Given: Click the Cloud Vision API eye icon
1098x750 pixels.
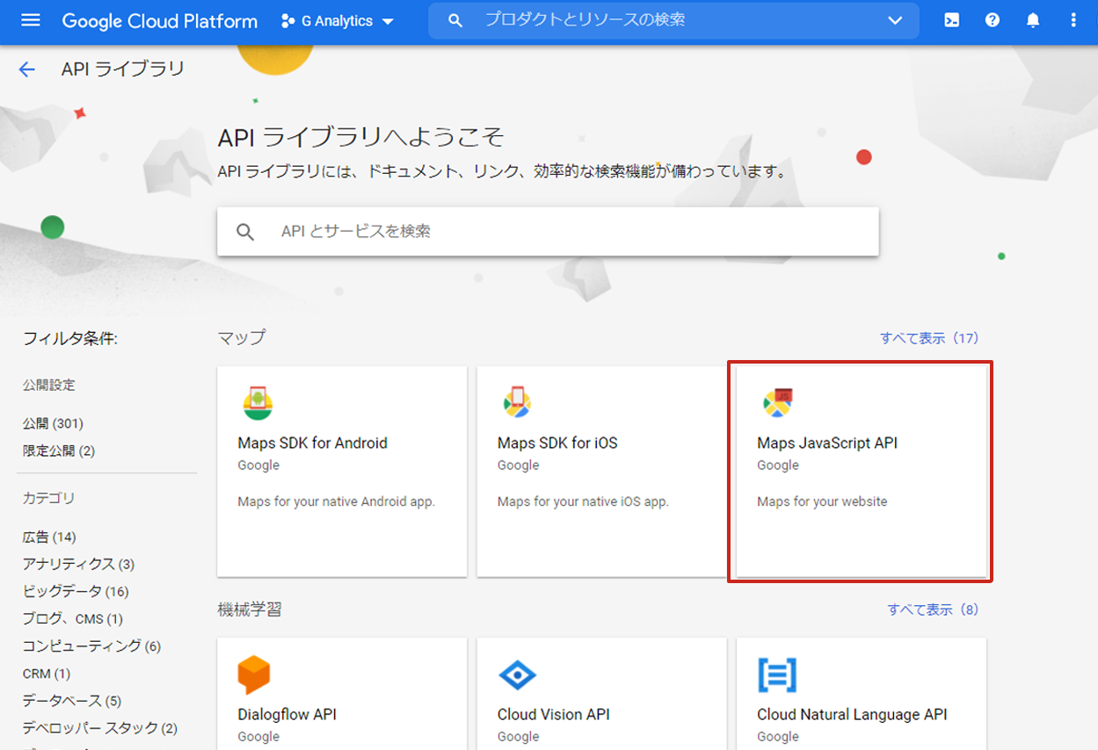Looking at the screenshot, I should pos(516,675).
